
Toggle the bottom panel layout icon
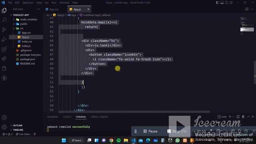pos(222,2)
